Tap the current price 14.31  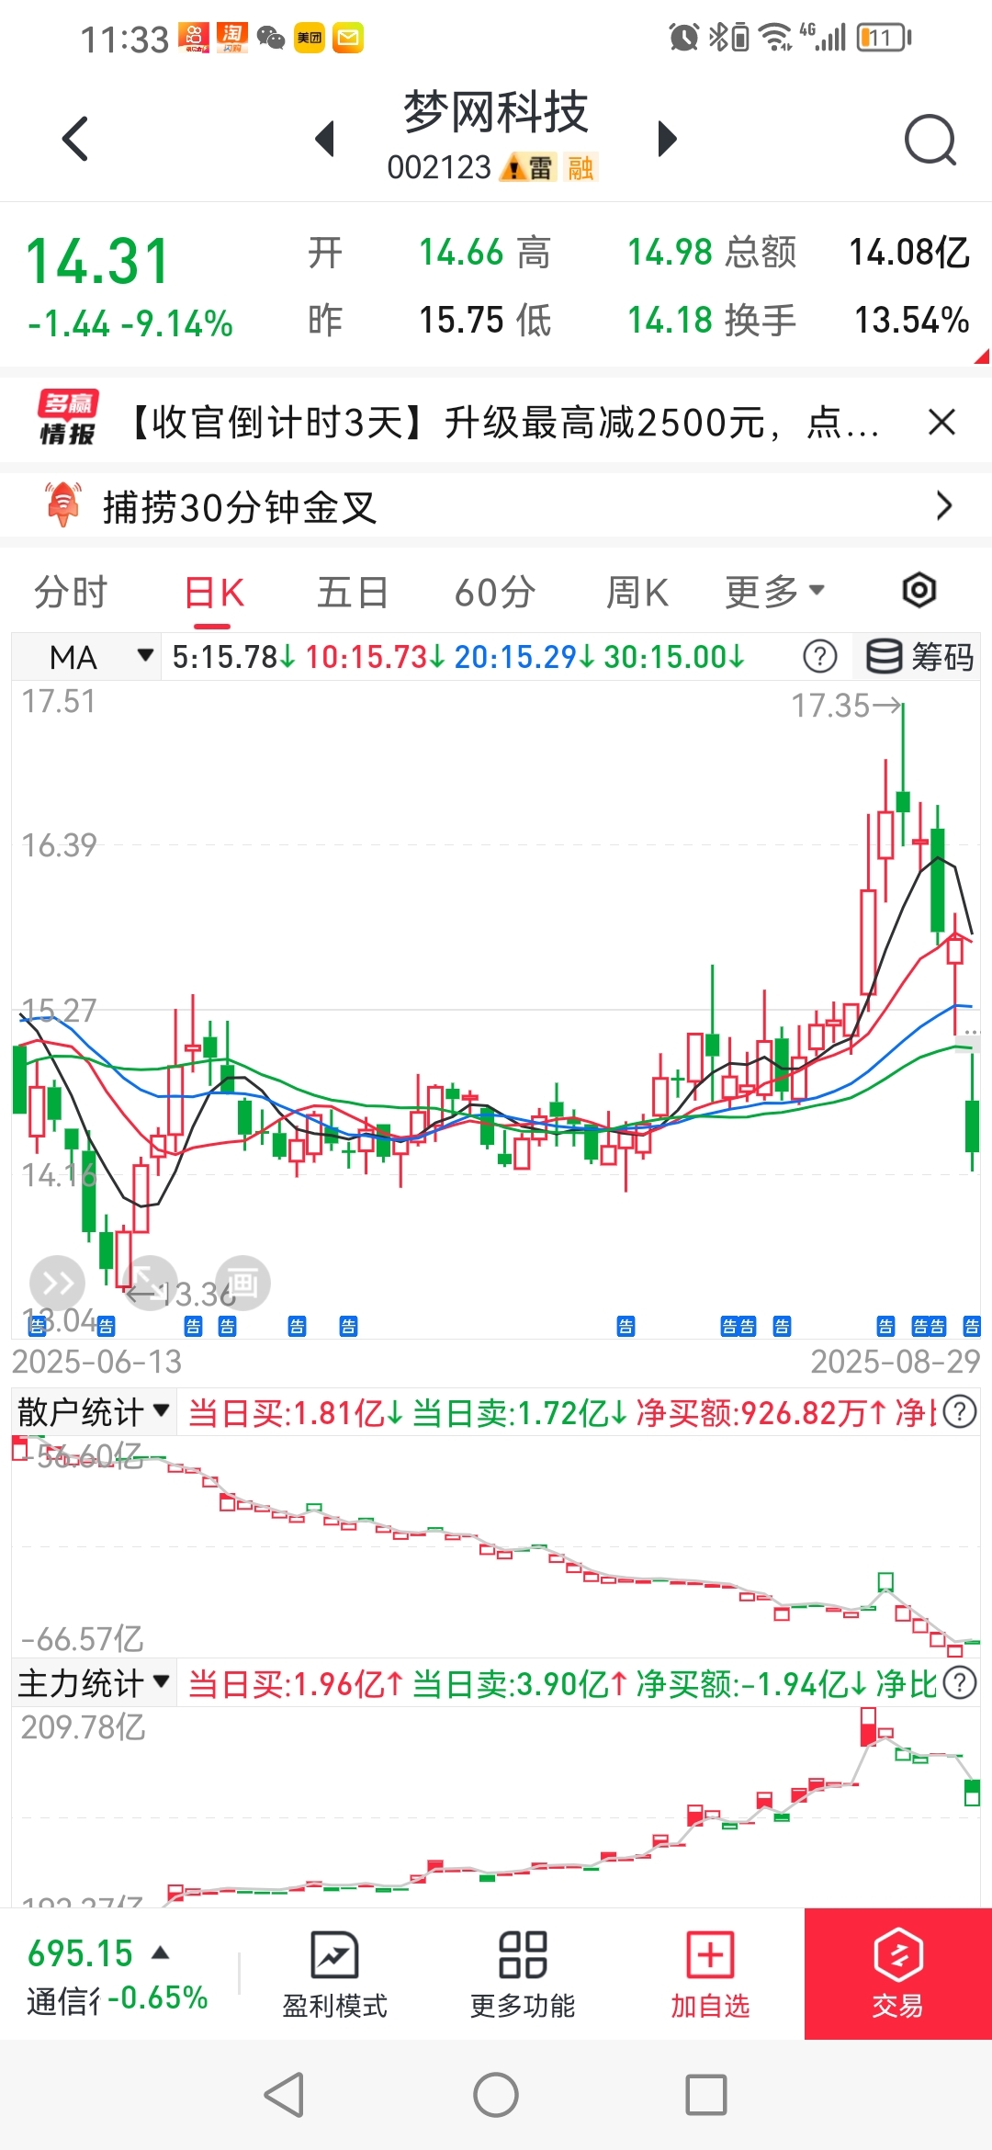pos(98,261)
